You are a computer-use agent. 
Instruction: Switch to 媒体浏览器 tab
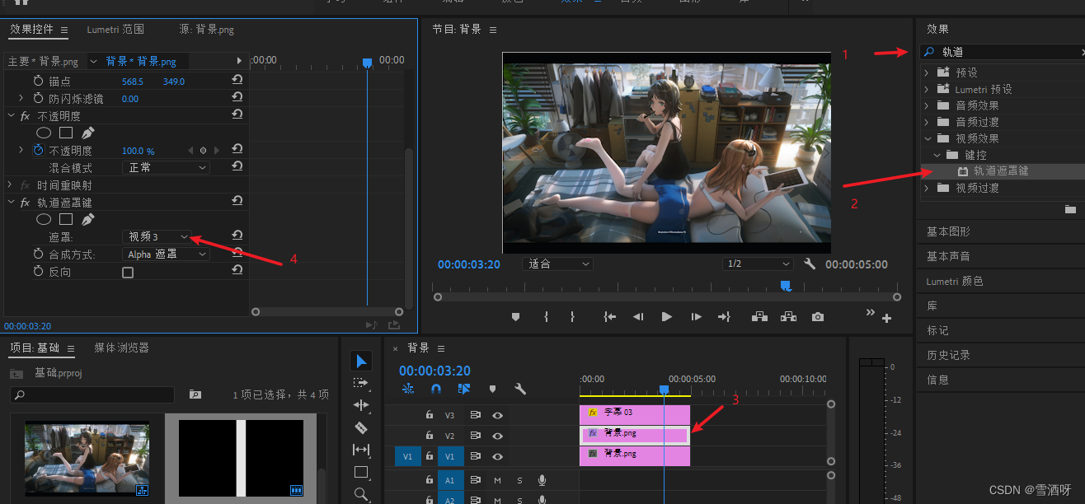coord(121,348)
